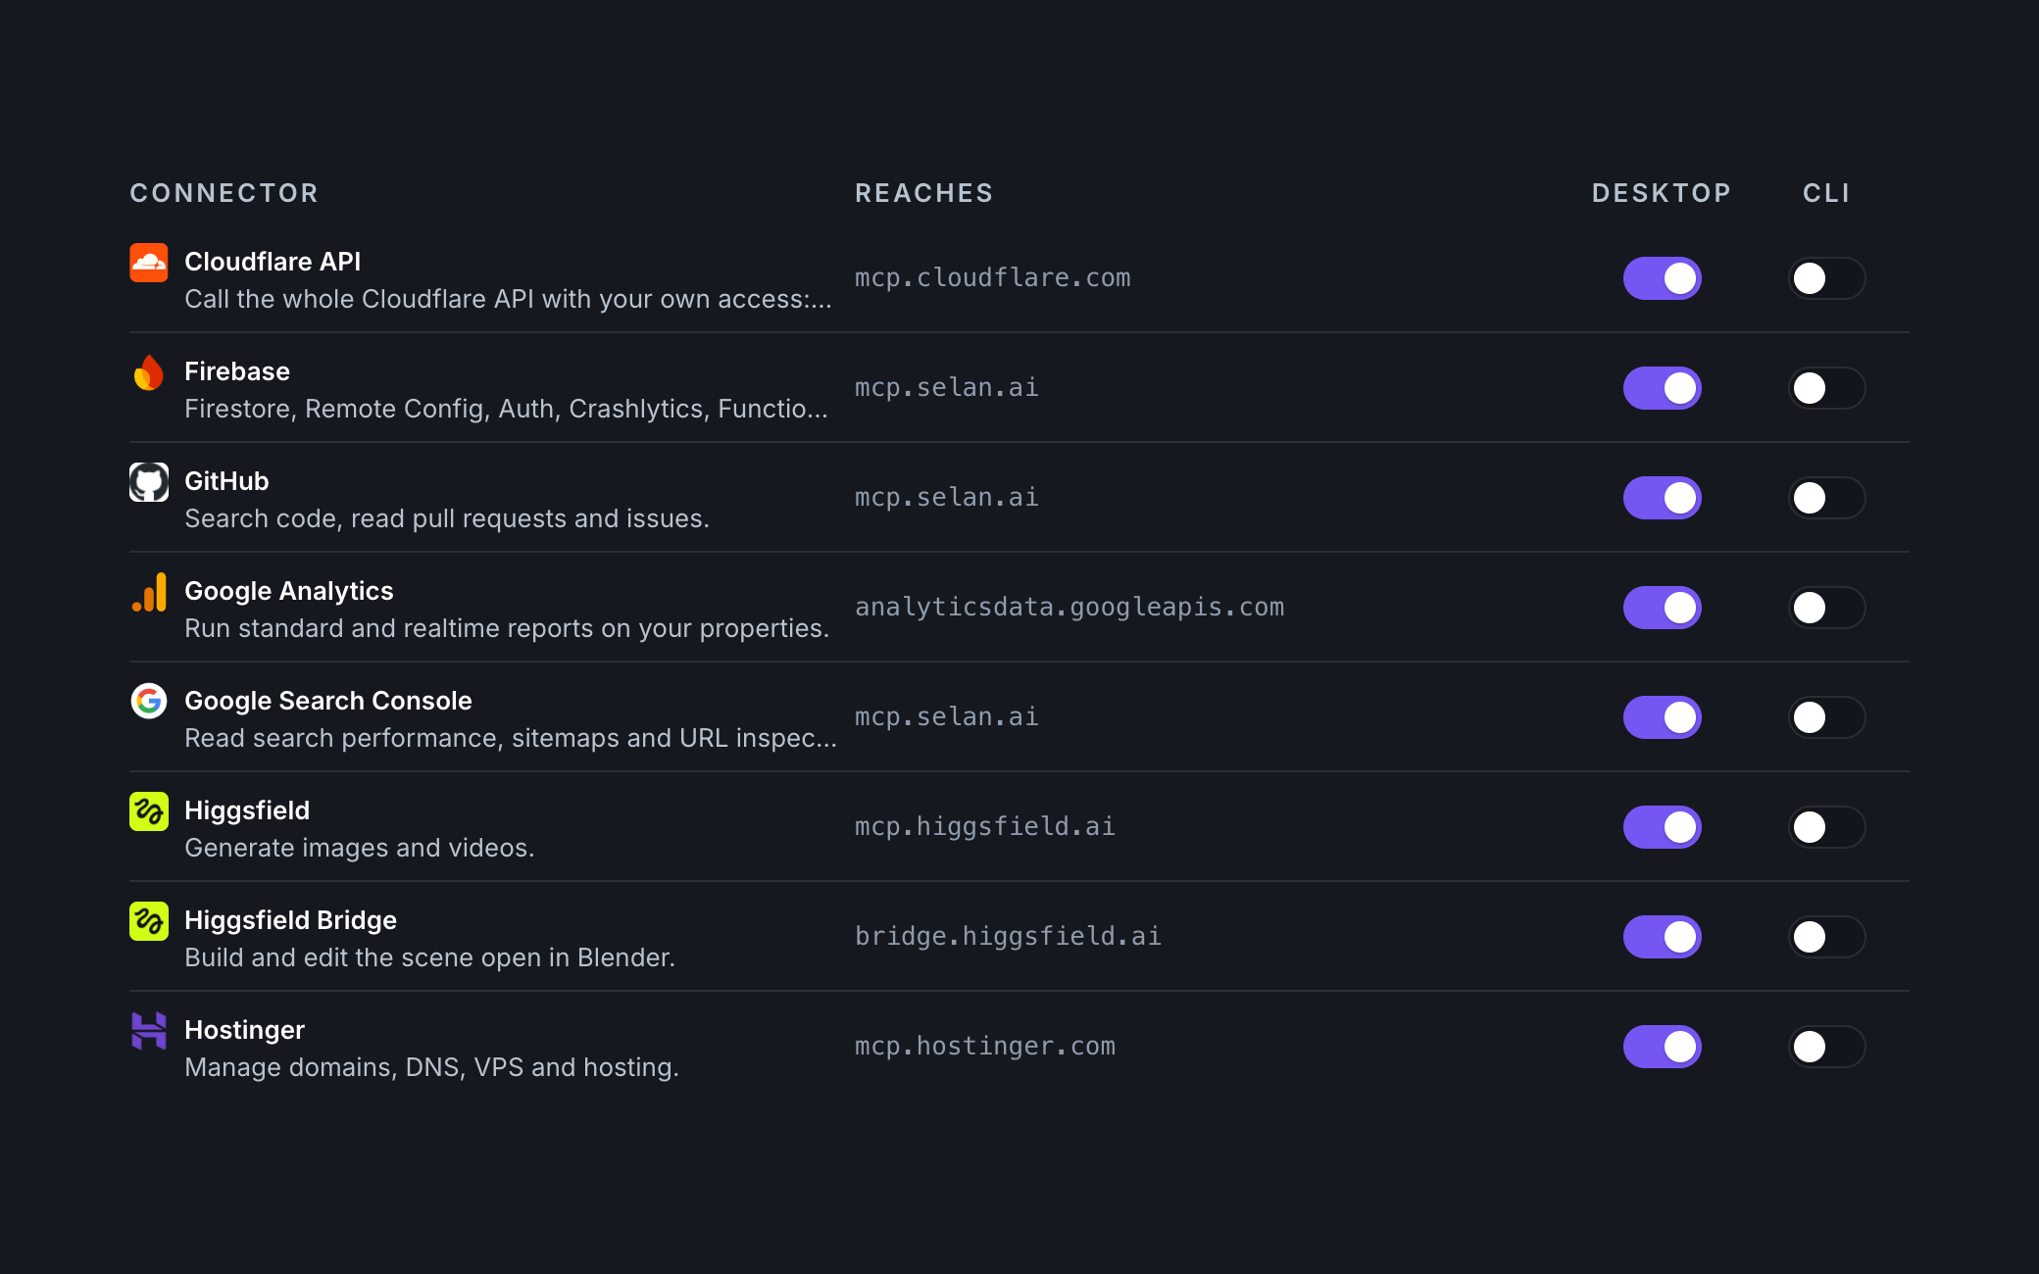Click mcp.higgsfield.ai host text
Screen dimensions: 2039x1274
click(985, 827)
